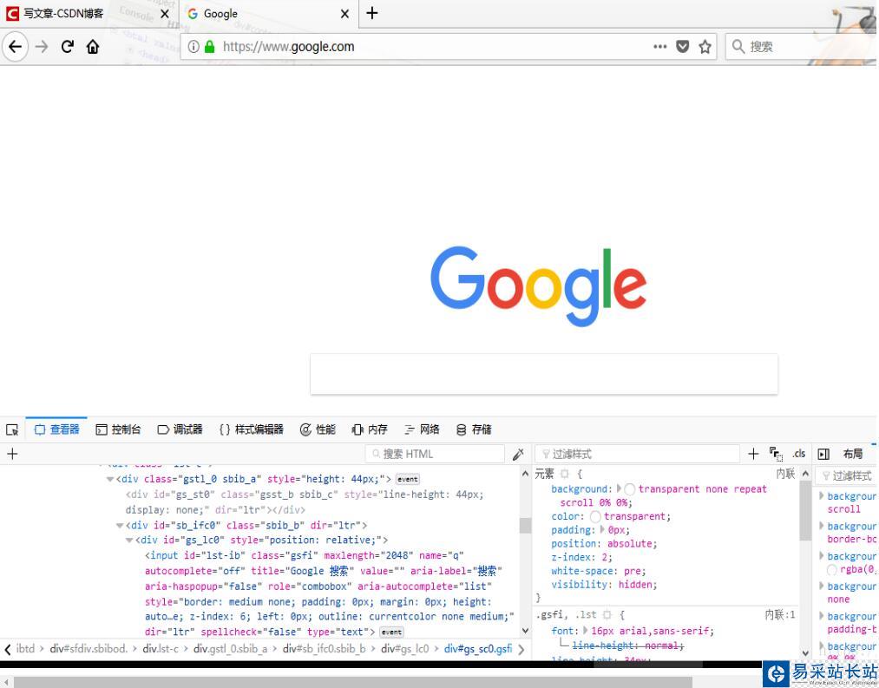Screen dimensions: 879x688
Task: Switch to the 性能 performance tab
Action: coord(318,429)
